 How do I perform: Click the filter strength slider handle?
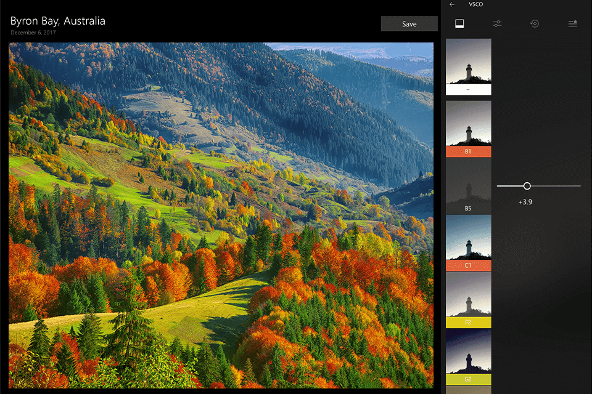tap(527, 185)
